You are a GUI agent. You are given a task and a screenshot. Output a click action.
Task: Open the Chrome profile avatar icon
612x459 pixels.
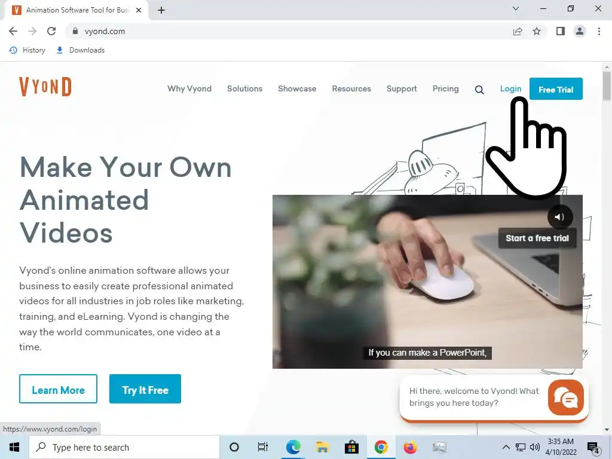[x=580, y=31]
